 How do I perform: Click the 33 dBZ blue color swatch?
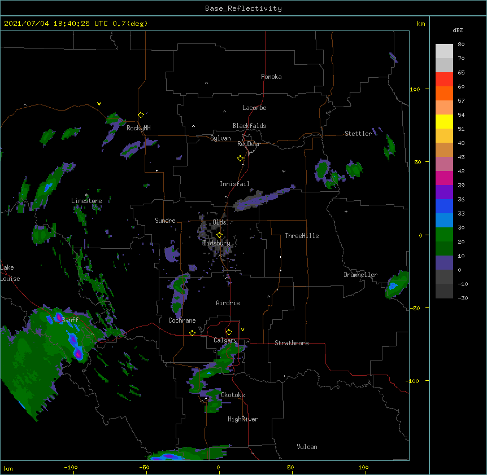coord(444,220)
